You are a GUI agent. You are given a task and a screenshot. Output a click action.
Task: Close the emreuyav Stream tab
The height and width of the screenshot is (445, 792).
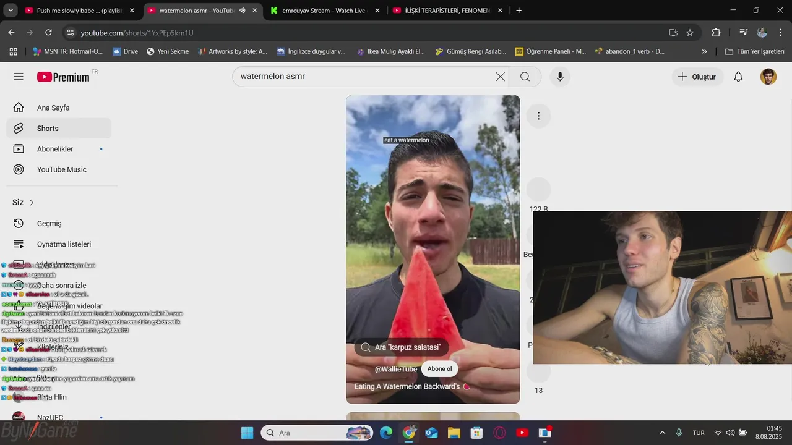[x=377, y=11]
